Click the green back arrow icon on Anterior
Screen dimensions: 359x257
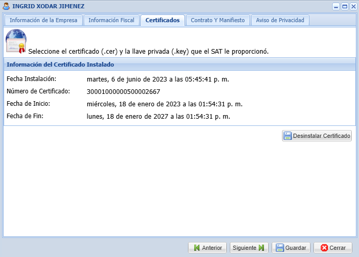196,248
